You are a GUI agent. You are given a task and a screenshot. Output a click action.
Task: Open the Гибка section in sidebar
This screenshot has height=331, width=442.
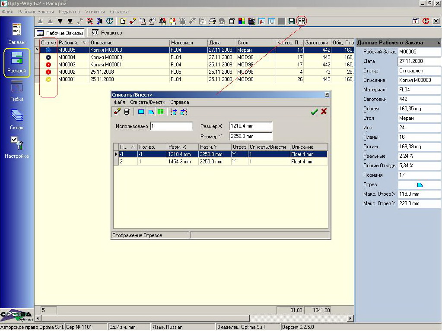click(x=16, y=91)
